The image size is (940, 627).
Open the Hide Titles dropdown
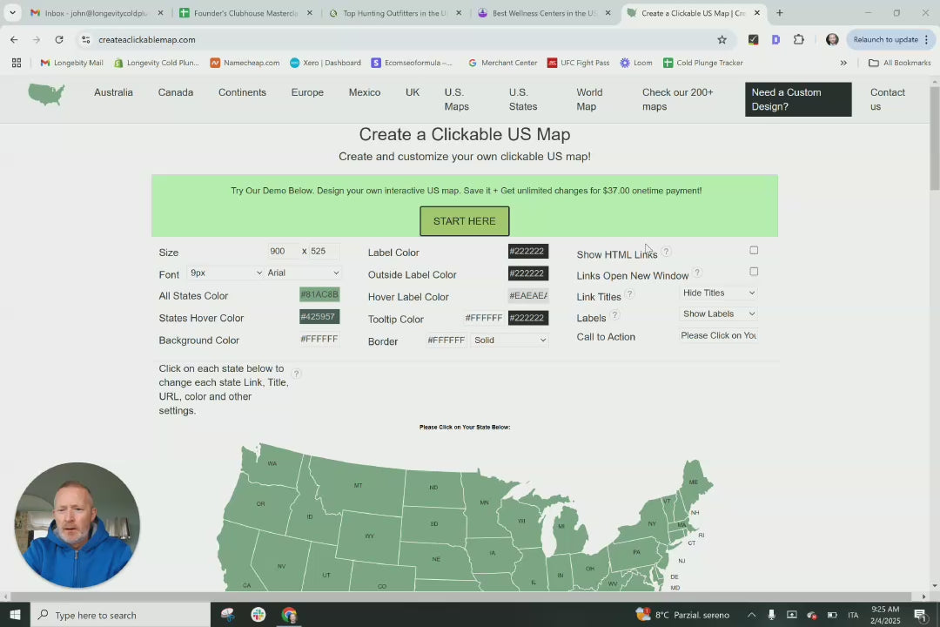(718, 293)
